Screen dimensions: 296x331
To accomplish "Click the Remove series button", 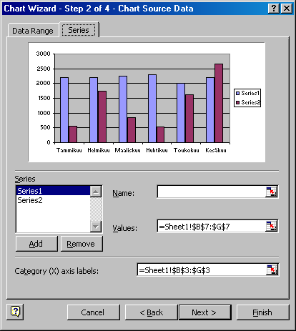I will (82, 244).
